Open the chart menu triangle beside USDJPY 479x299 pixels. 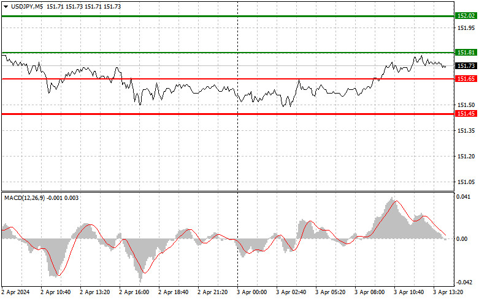6,7
